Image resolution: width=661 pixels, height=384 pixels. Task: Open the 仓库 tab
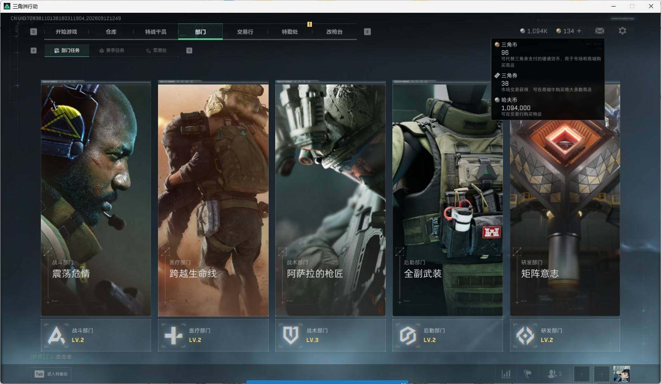tap(111, 32)
